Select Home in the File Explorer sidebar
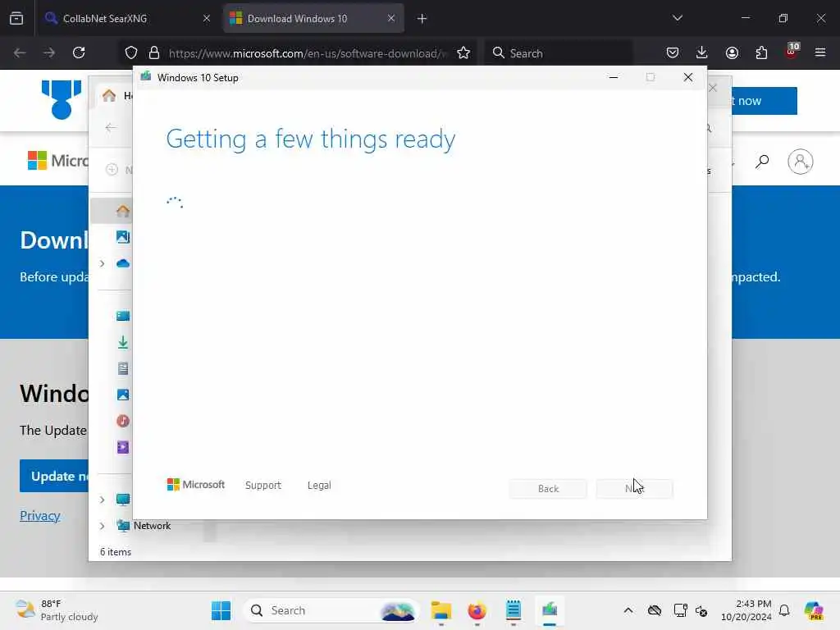This screenshot has height=630, width=840. (123, 211)
